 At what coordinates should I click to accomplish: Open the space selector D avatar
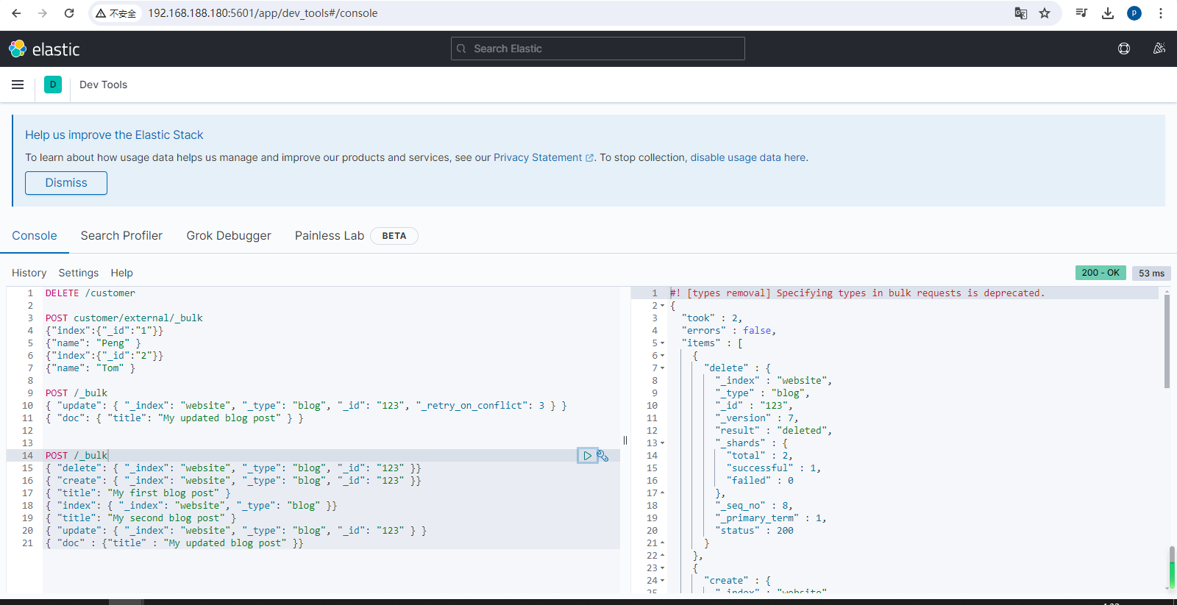[x=53, y=85]
